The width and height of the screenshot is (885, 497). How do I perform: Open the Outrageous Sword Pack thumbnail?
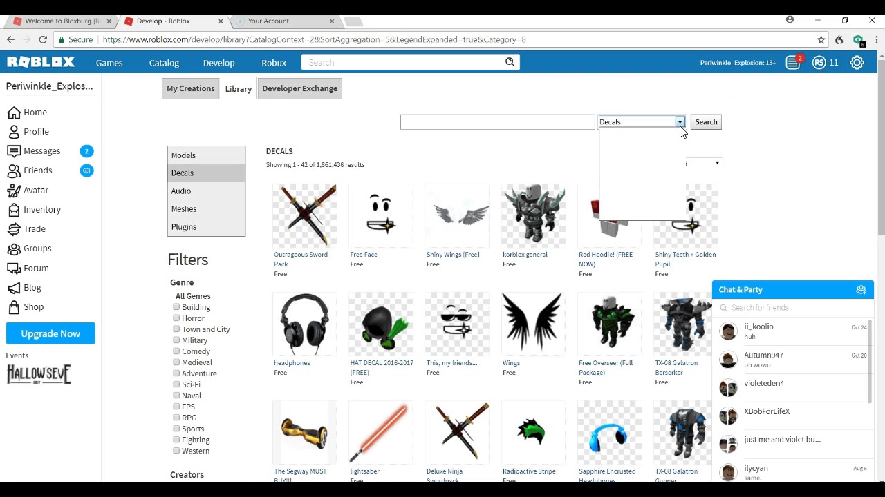click(305, 215)
